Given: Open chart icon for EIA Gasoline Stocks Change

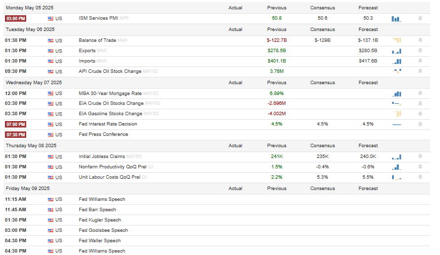Looking at the screenshot, I should [397, 114].
